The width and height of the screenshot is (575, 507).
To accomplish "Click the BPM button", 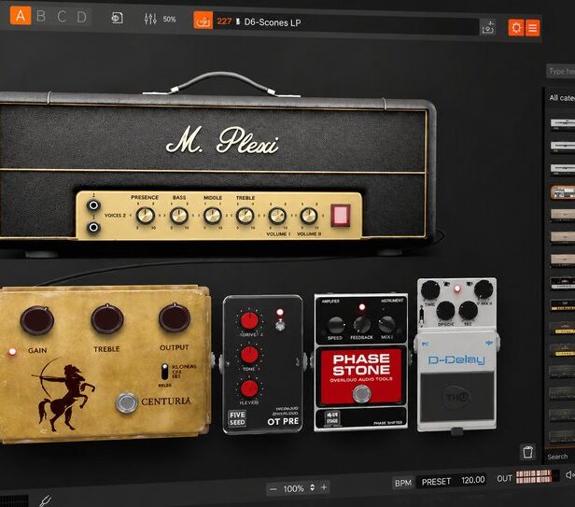I will click(x=402, y=483).
